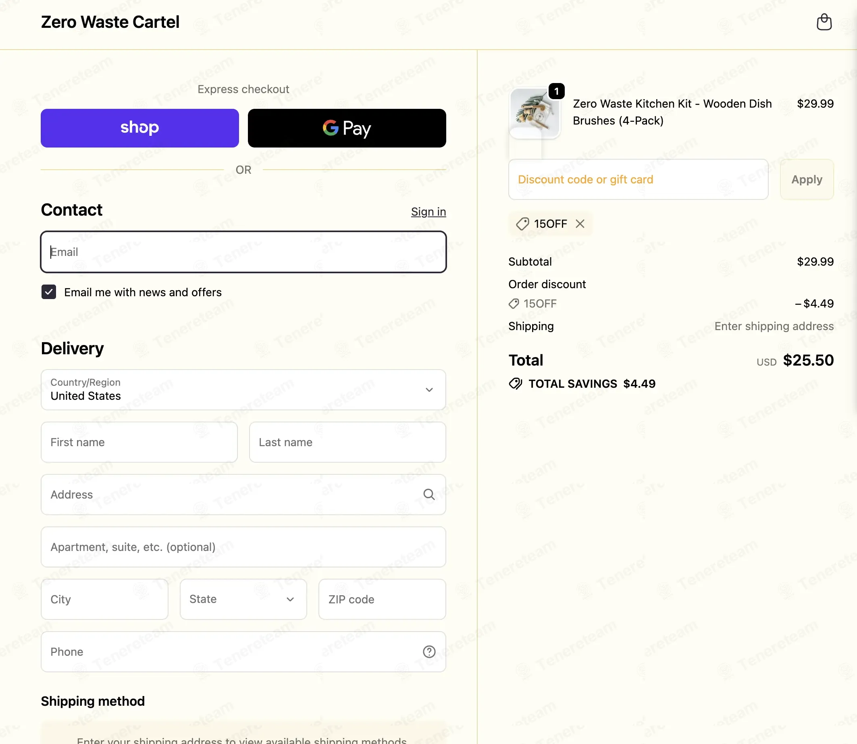
Task: Click the Email input field
Action: click(x=243, y=252)
